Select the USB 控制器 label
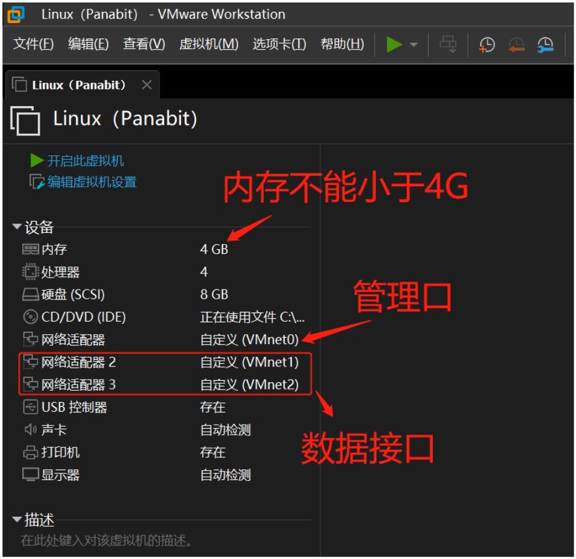Viewport: 576px width, 559px height. (74, 407)
